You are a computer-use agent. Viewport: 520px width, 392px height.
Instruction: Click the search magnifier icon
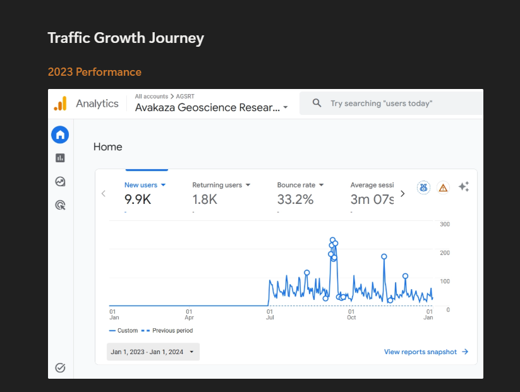pyautogui.click(x=317, y=103)
